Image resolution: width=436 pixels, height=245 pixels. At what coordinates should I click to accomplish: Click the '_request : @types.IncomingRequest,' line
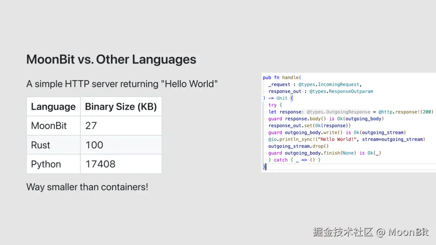(x=315, y=84)
